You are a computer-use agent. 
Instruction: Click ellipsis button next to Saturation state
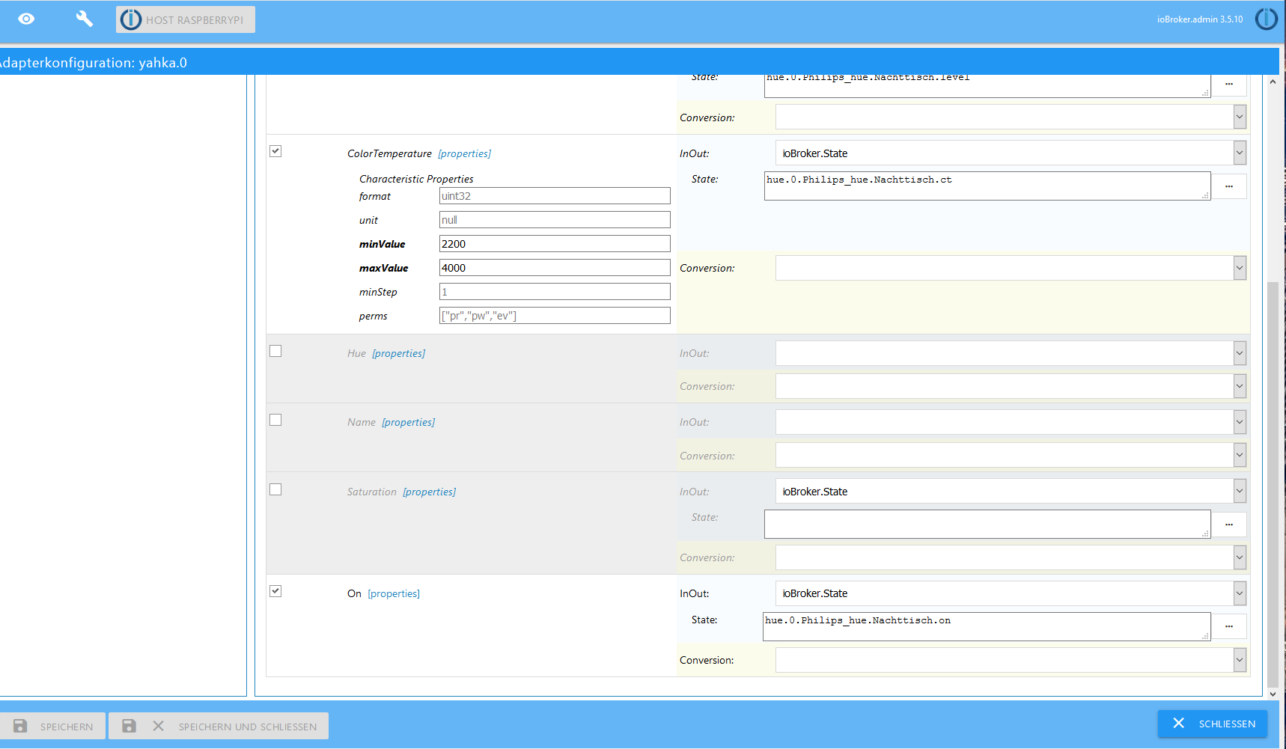(1229, 525)
